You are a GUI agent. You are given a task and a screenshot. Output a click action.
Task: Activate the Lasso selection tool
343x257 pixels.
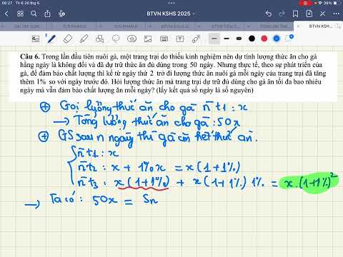pyautogui.click(x=116, y=39)
